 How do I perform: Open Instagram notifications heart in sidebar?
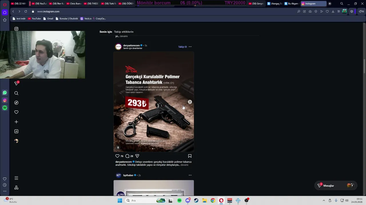(x=16, y=112)
